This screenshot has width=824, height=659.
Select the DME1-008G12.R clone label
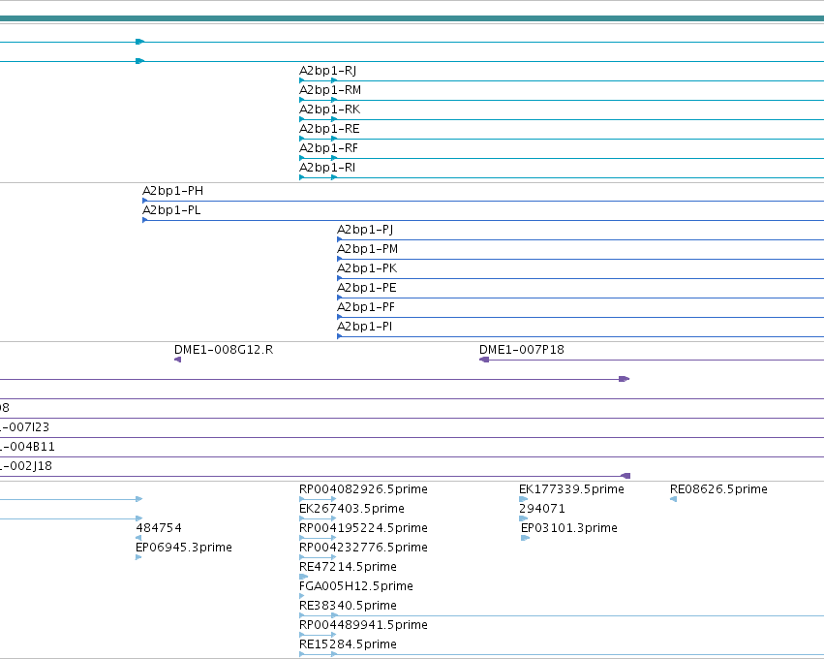pyautogui.click(x=224, y=350)
